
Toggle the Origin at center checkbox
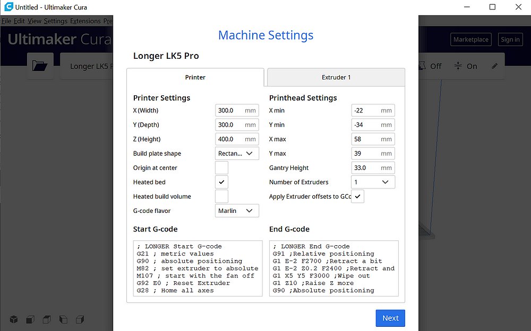221,168
